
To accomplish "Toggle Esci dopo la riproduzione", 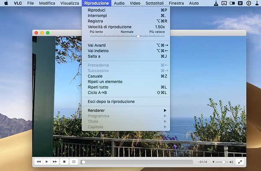I will click(126, 102).
